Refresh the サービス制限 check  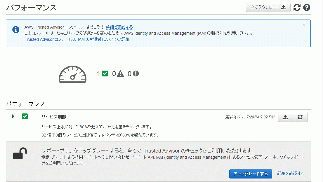coord(300,117)
